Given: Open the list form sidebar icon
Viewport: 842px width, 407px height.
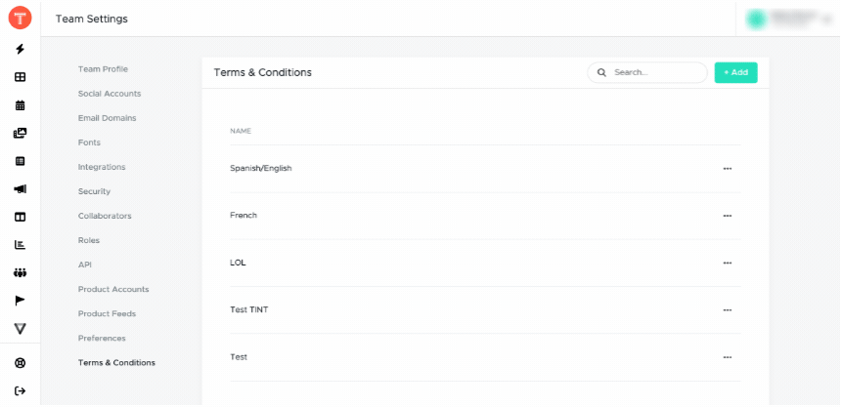Looking at the screenshot, I should tap(20, 161).
